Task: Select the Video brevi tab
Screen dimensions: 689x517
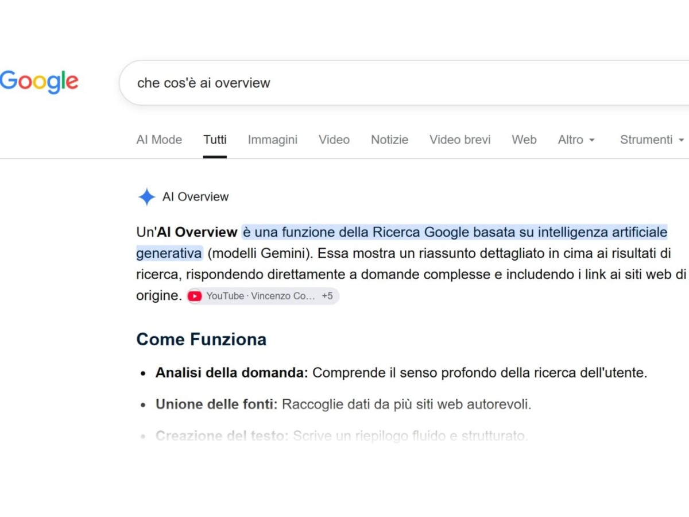Action: 460,140
